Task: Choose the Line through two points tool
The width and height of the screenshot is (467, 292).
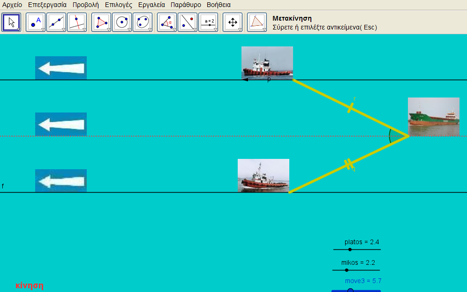Action: pyautogui.click(x=56, y=22)
